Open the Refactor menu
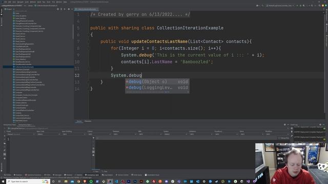328x184 pixels. click(33, 2)
